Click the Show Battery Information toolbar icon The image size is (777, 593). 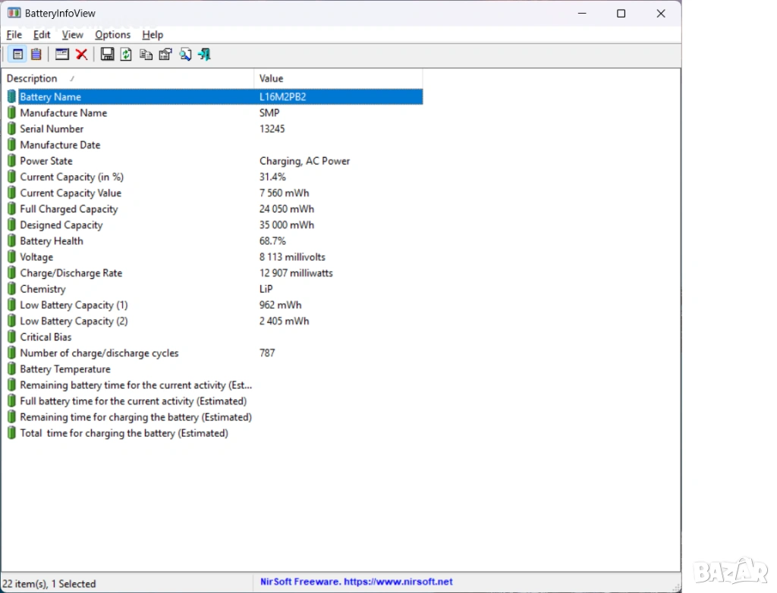coord(17,55)
